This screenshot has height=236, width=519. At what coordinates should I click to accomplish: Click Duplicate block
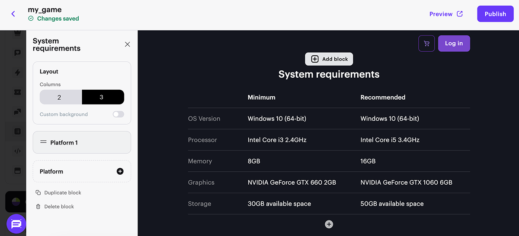(x=62, y=193)
